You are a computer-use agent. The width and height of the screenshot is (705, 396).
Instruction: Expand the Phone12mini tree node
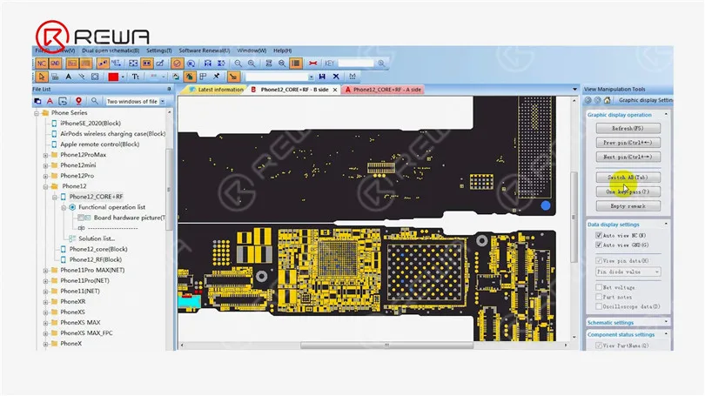pos(45,165)
